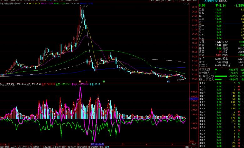The height and width of the screenshot is (148, 244).
Task: Click the X10 scale label on the indicator axis
Action: (x=192, y=142)
